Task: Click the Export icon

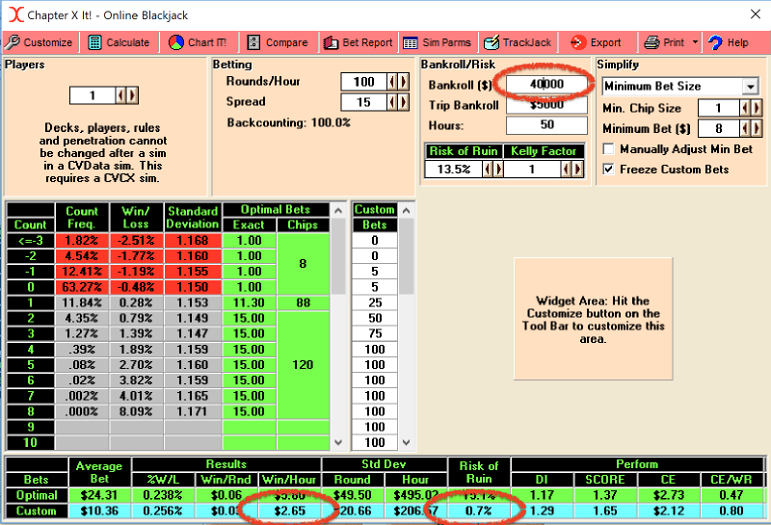Action: 578,42
